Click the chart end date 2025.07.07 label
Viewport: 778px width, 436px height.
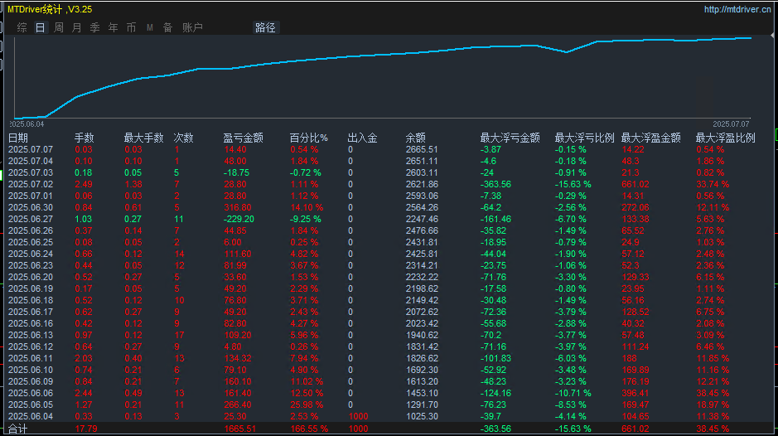(731, 124)
